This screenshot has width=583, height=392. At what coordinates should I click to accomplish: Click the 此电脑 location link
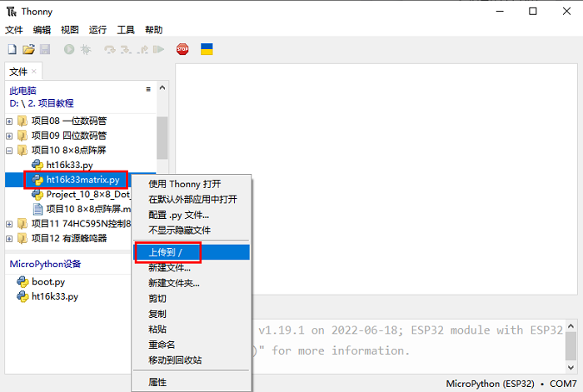point(22,90)
